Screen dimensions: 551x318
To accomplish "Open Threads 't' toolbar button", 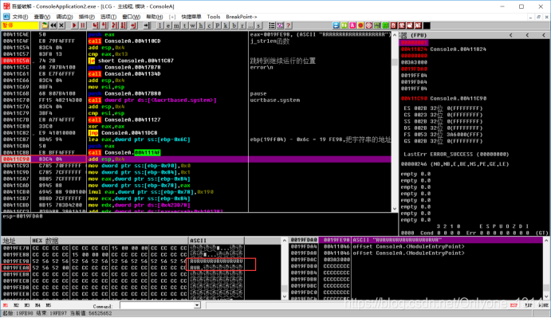I will [x=184, y=26].
